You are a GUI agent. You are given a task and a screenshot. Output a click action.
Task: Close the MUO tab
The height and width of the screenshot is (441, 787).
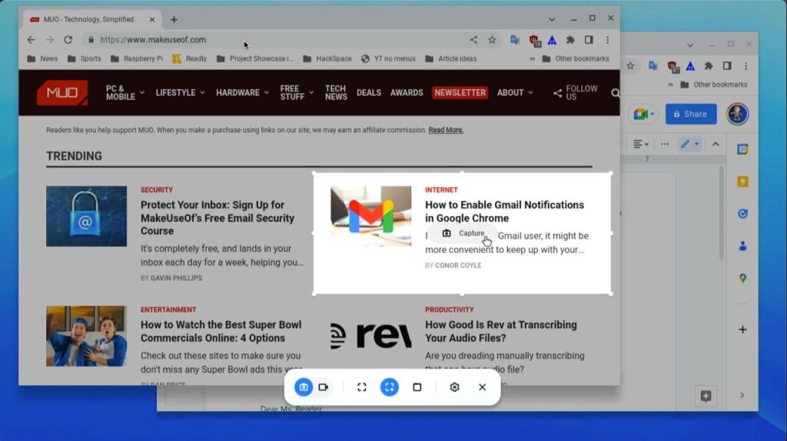[x=152, y=19]
